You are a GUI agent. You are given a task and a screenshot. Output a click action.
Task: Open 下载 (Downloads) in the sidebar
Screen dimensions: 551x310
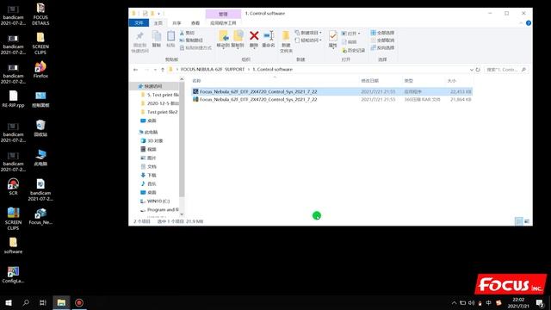148,175
